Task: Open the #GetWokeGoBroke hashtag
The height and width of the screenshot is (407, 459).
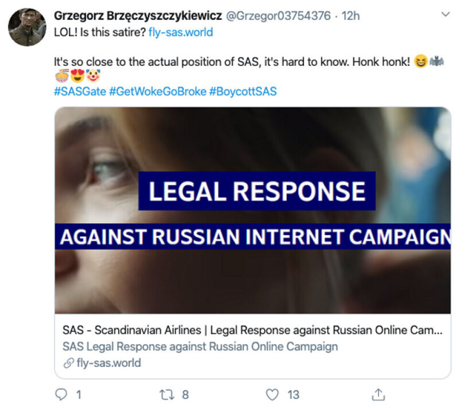Action: pyautogui.click(x=157, y=91)
